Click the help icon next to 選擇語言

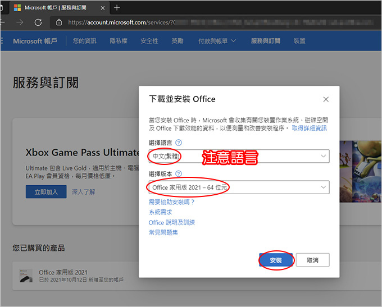(x=179, y=143)
